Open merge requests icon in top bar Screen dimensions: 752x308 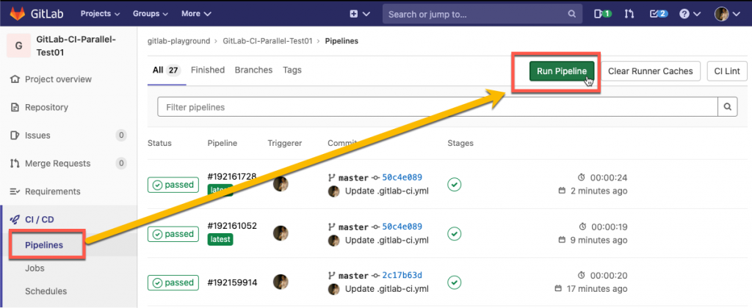[x=629, y=13]
